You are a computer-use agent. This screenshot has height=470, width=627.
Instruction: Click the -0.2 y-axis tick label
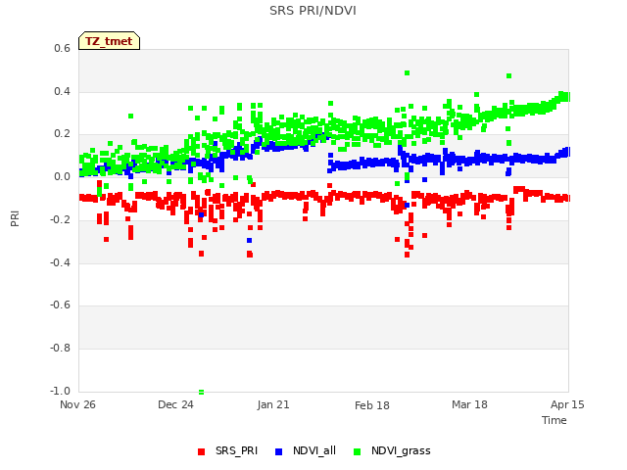coord(60,219)
